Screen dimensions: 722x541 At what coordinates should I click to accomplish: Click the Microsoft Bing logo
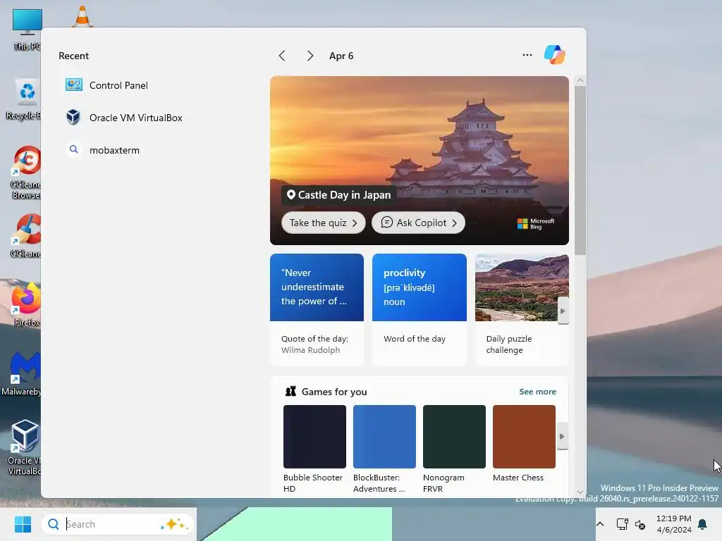pos(536,223)
